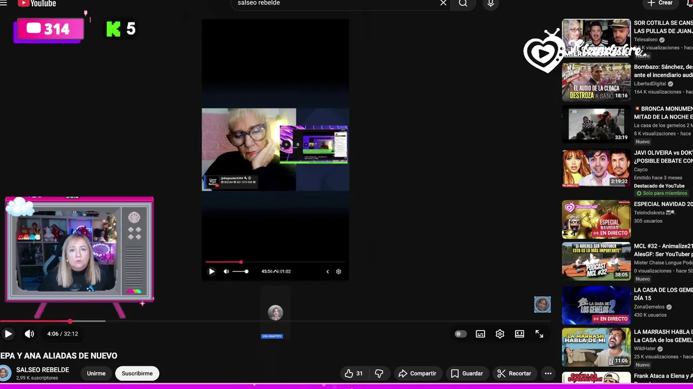Screen dimensions: 693x389
Task: Open the 3:19:32 Javi Oliveira thumbnail
Action: click(596, 168)
